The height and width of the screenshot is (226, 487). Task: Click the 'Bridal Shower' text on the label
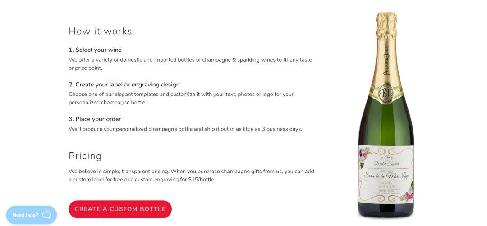coord(387,164)
